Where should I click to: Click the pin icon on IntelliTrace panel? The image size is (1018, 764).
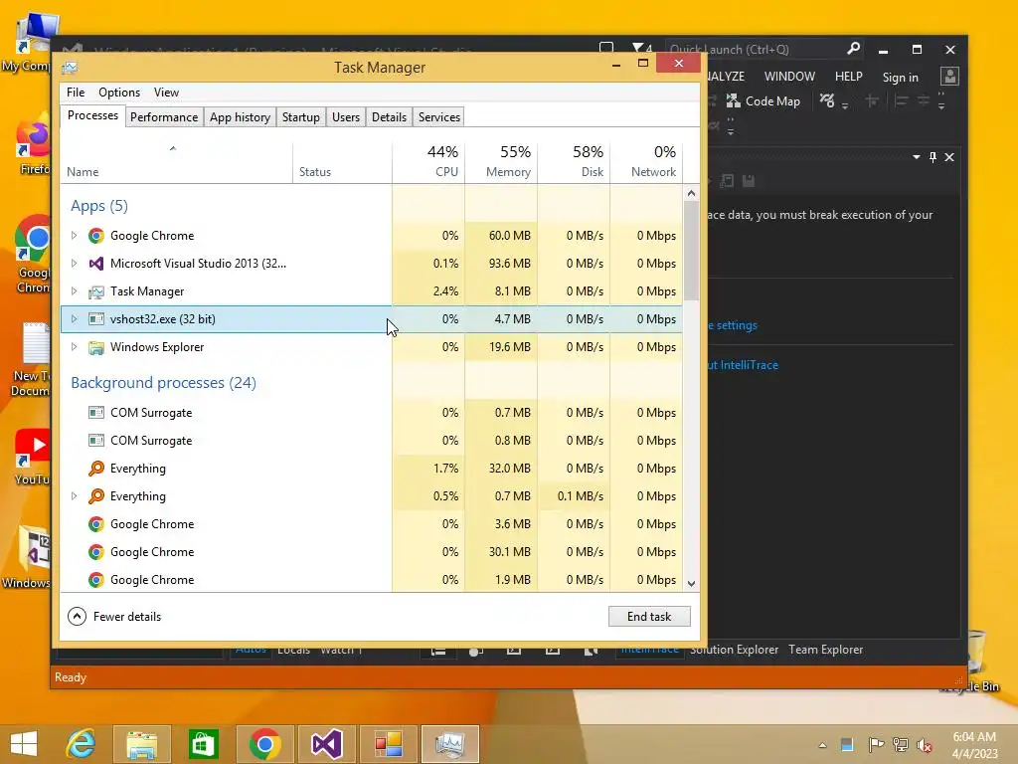[x=933, y=157]
